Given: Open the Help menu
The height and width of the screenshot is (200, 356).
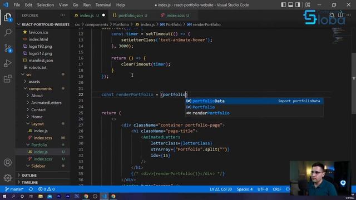Looking at the screenshot, I should pos(121,5).
